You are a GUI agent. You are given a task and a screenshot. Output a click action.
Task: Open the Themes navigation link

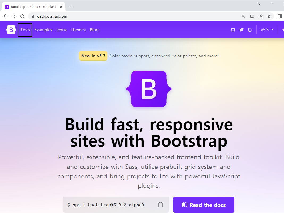coord(78,30)
